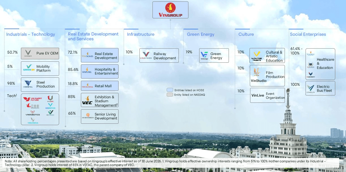Click the Entities listed on HOSE text
Image resolution: width=346 pixels, height=172 pixels.
click(189, 90)
